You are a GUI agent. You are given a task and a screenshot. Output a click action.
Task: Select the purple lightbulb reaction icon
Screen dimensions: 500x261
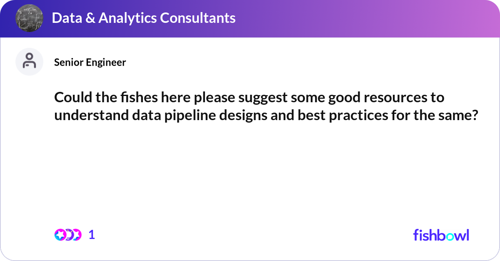click(x=68, y=235)
